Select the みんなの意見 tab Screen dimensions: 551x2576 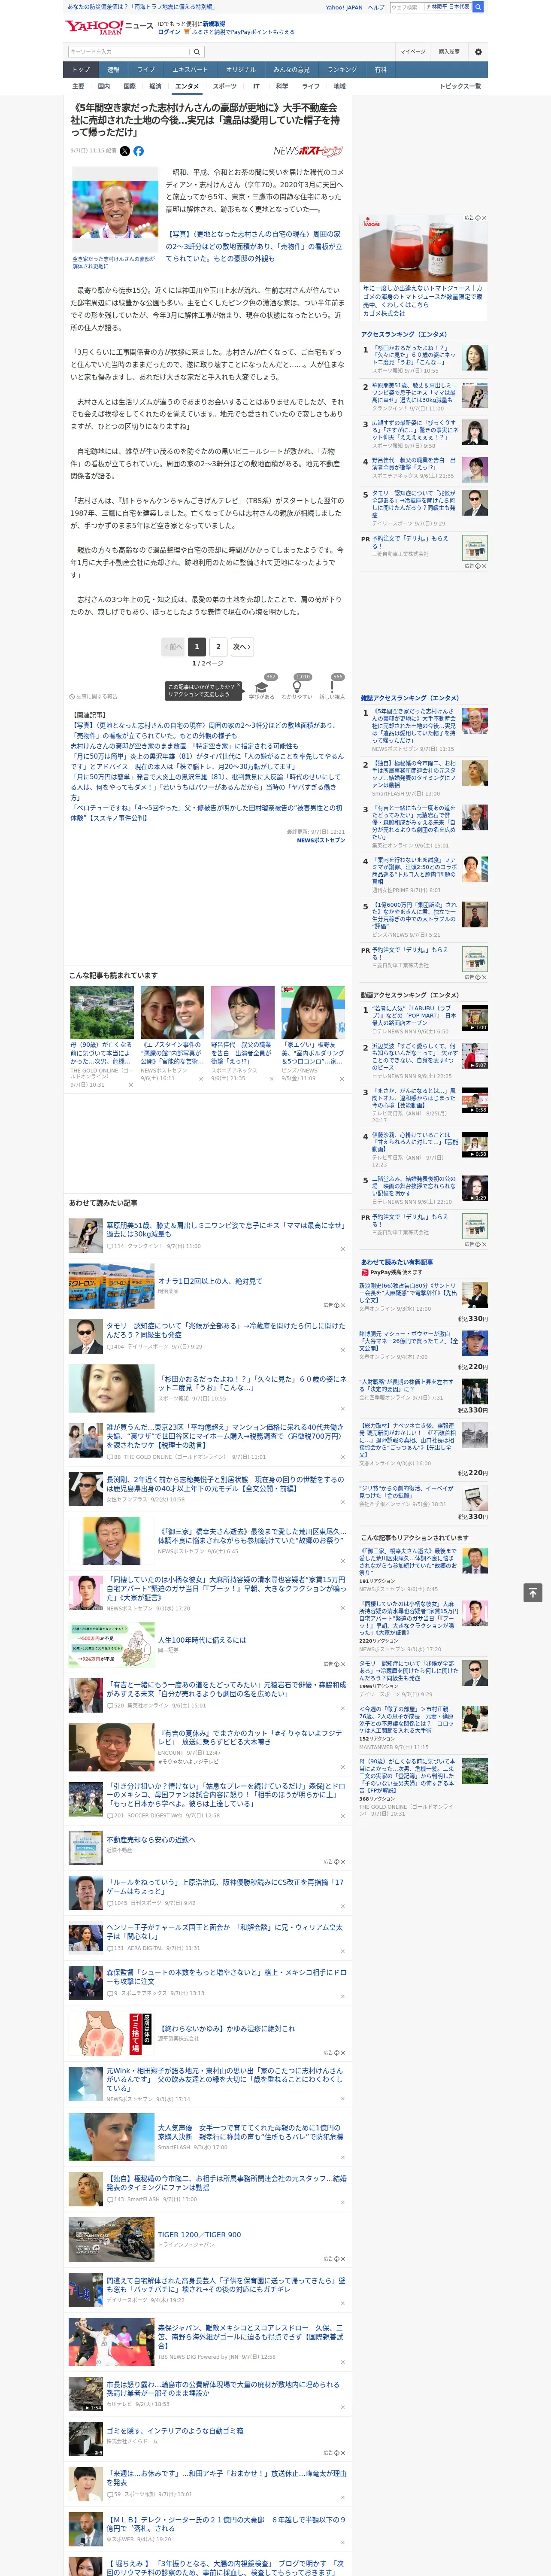click(291, 70)
